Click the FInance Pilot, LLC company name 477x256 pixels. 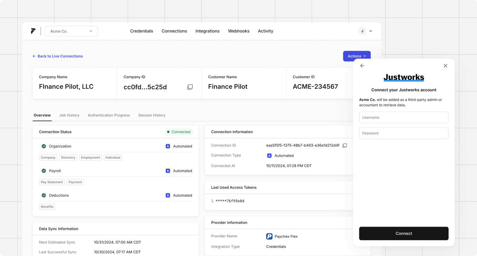[66, 87]
